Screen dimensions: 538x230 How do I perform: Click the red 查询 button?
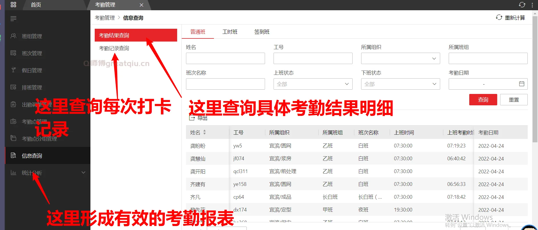coord(483,100)
